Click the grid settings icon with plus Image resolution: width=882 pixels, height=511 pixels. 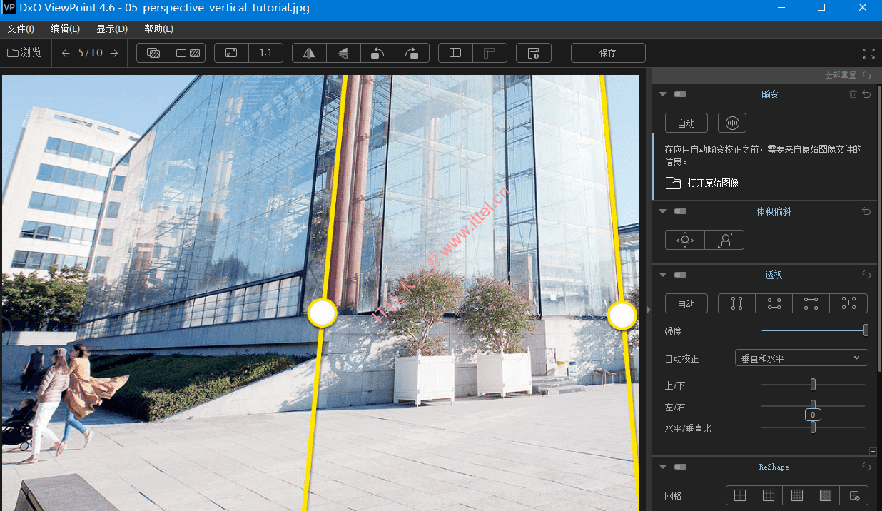pyautogui.click(x=534, y=53)
